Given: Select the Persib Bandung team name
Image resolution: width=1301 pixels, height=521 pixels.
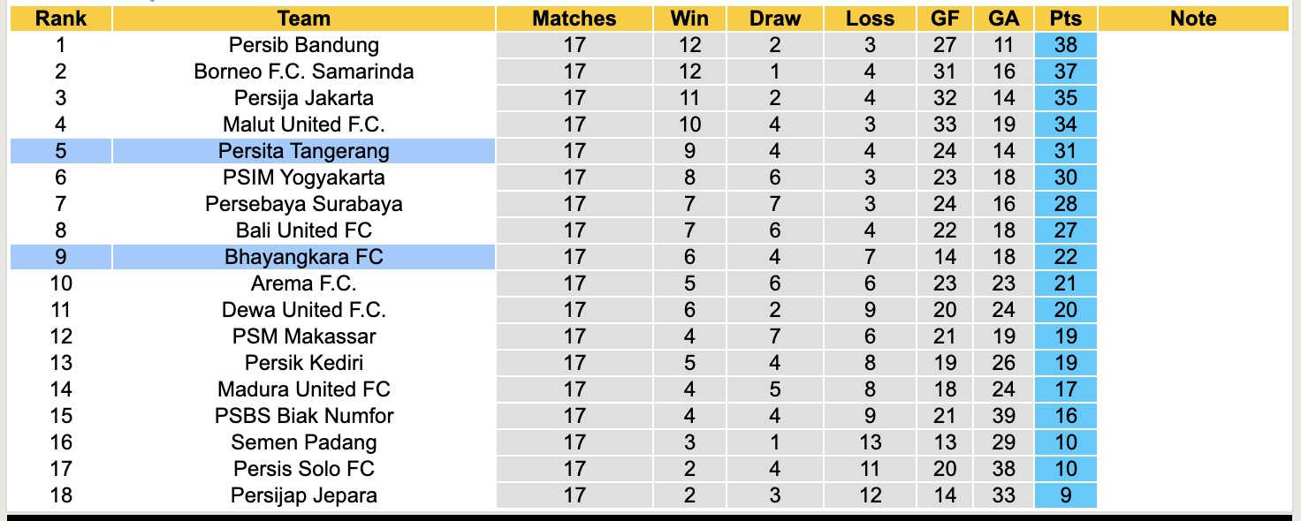Looking at the screenshot, I should (x=303, y=45).
